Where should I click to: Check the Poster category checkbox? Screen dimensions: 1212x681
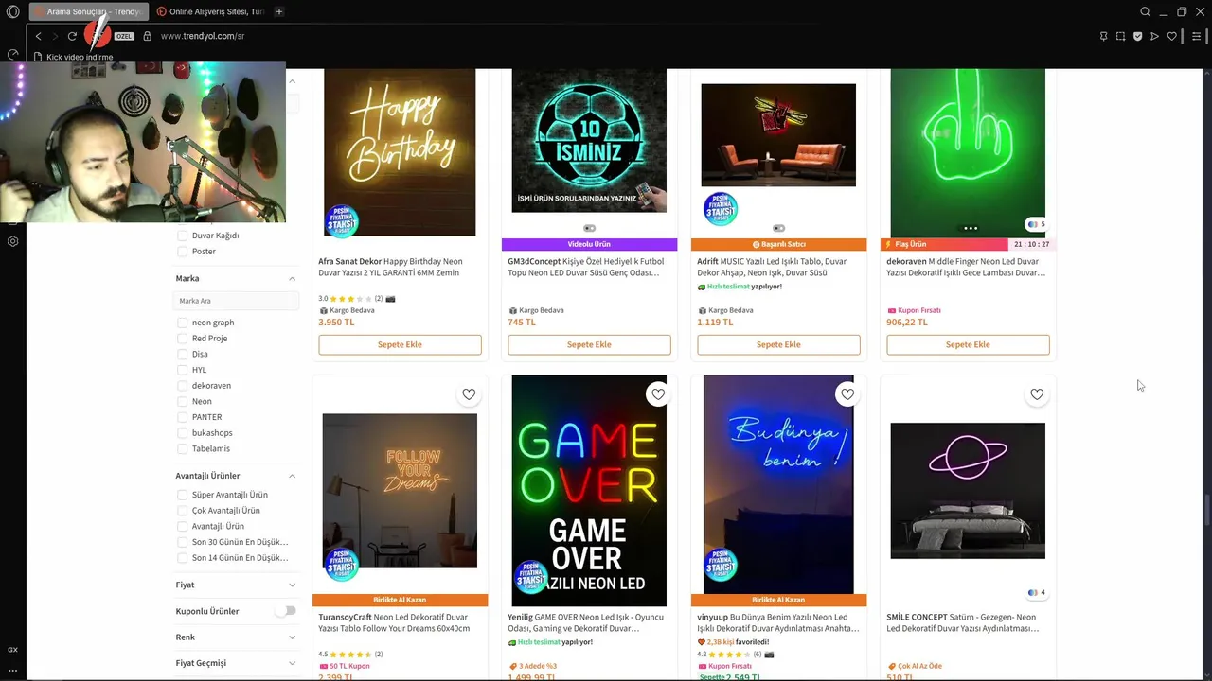point(183,252)
